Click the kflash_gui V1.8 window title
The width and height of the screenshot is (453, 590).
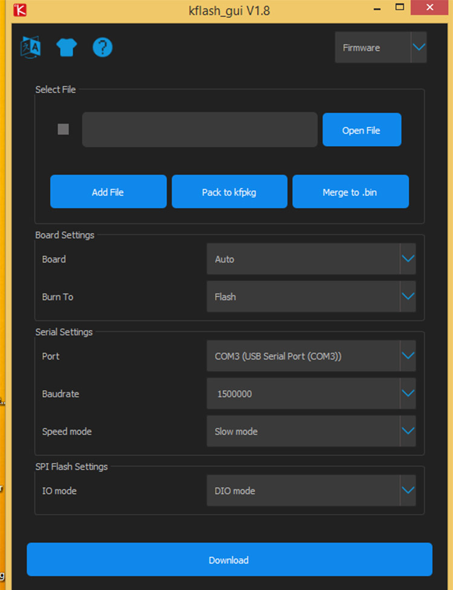tap(229, 10)
